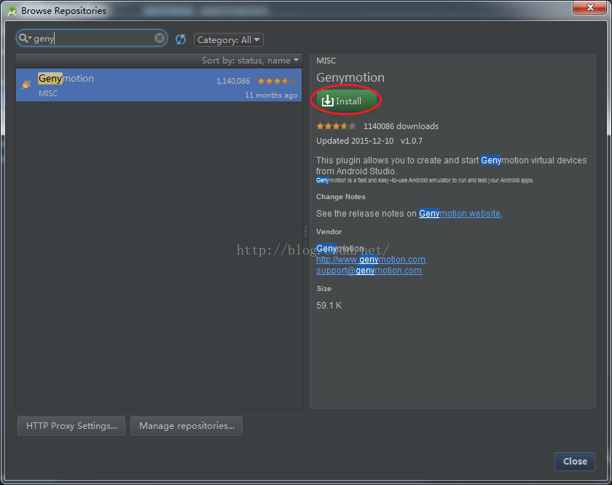Click the Genymotion title in the details pane
The image size is (612, 485).
(350, 77)
